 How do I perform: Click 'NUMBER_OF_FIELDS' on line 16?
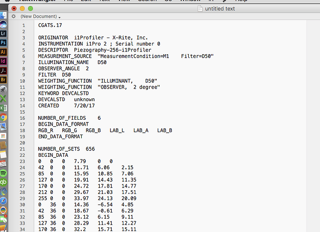click(x=62, y=118)
